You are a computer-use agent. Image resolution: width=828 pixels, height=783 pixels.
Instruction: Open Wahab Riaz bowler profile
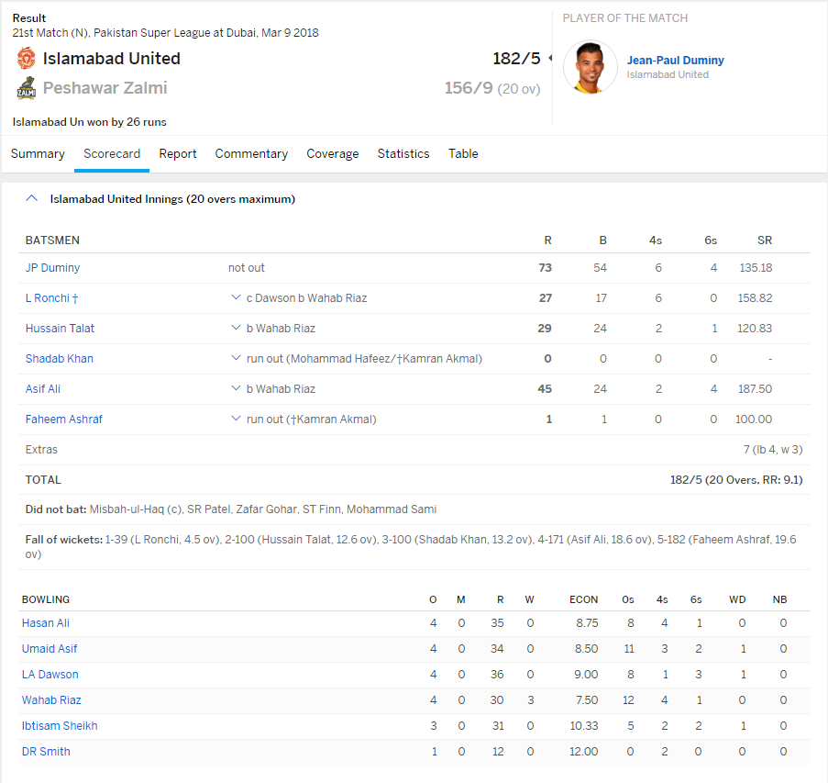click(x=51, y=700)
